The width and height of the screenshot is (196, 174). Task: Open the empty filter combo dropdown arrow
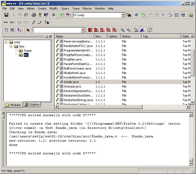pyautogui.click(x=83, y=30)
